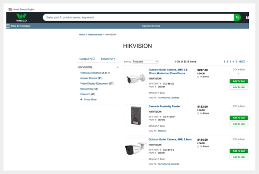
Task: Click the Shop by Category hamburger icon
Action: [x=8, y=26]
